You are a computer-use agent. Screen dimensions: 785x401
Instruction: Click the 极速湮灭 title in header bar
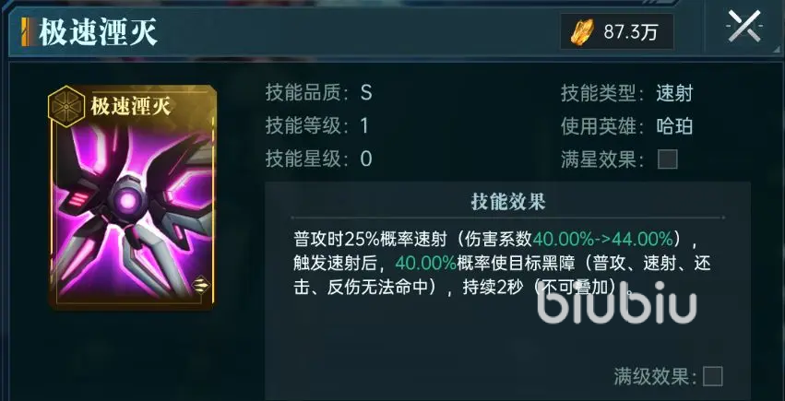click(99, 33)
